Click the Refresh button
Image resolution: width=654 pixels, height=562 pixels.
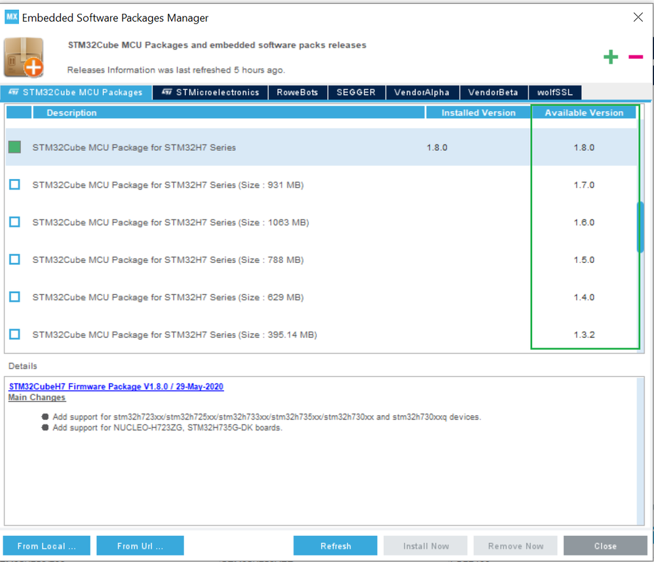[336, 546]
